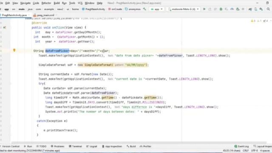Click the Stop square icon in toolbar
The width and height of the screenshot is (272, 153).
pyautogui.click(x=243, y=9)
